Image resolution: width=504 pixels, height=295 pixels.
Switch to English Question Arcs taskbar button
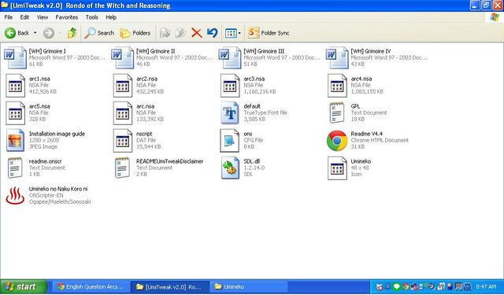pyautogui.click(x=91, y=286)
